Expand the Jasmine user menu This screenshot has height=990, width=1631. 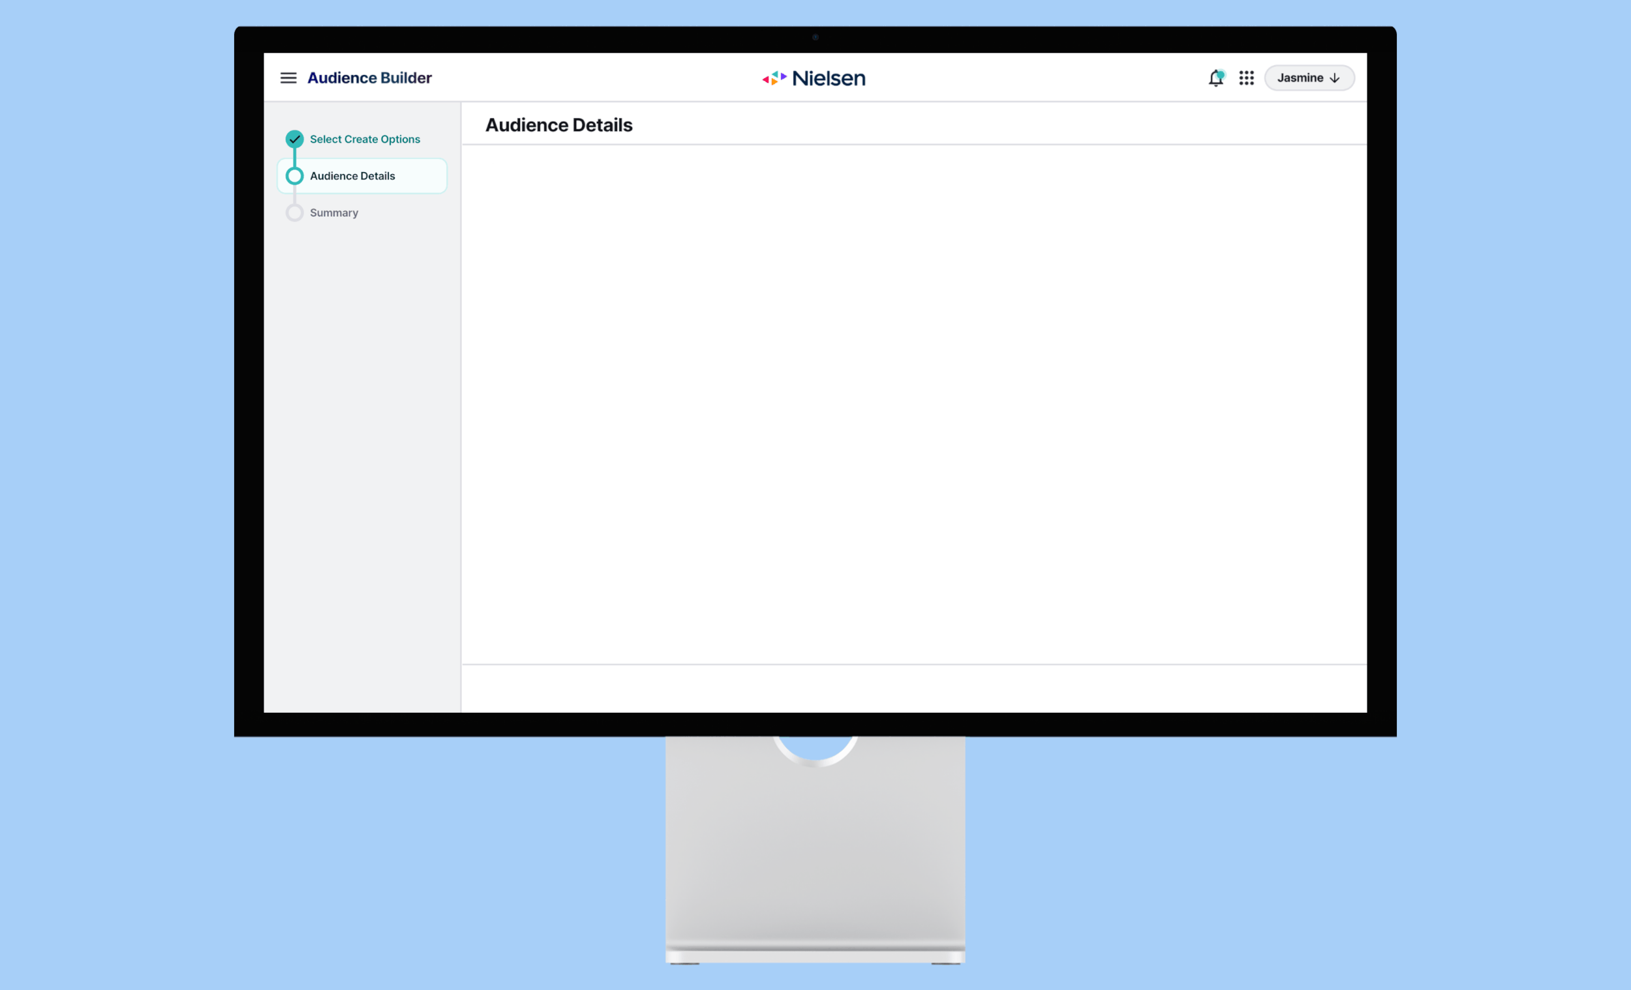(x=1300, y=78)
